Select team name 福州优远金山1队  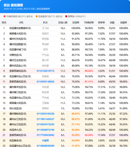pos(18,66)
